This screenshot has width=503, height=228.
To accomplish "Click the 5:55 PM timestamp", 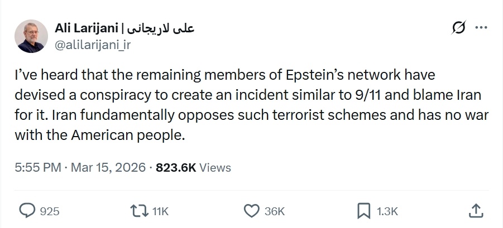I will click(37, 167).
